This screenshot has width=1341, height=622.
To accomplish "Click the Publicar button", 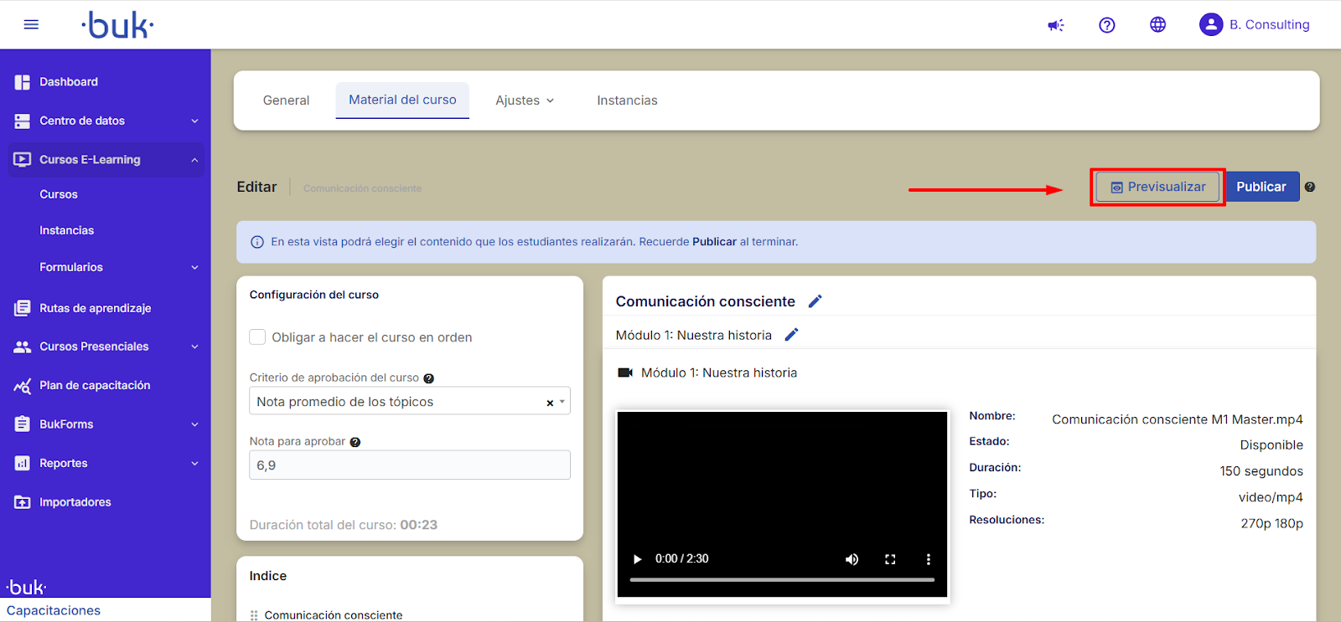I will (1261, 187).
